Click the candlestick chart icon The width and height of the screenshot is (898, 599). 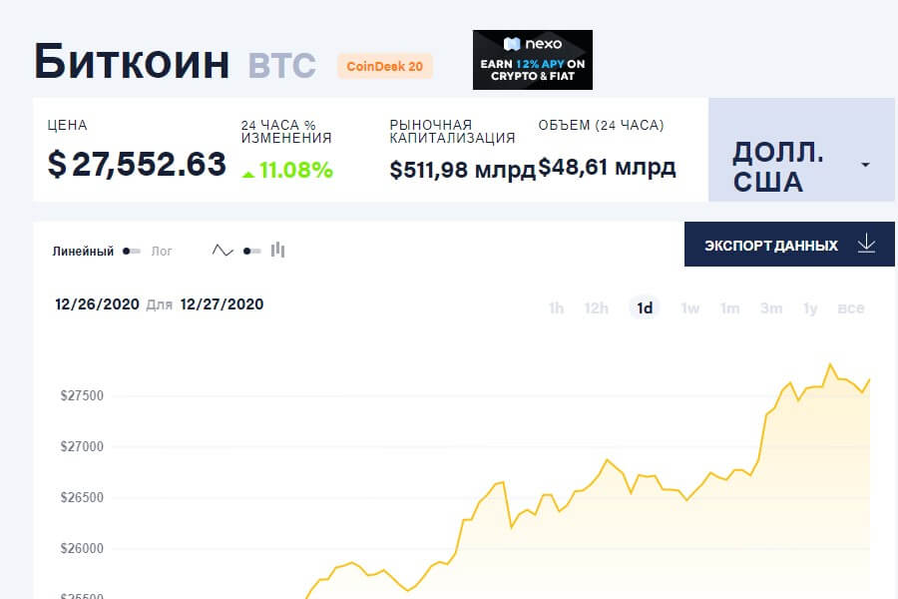(x=277, y=250)
